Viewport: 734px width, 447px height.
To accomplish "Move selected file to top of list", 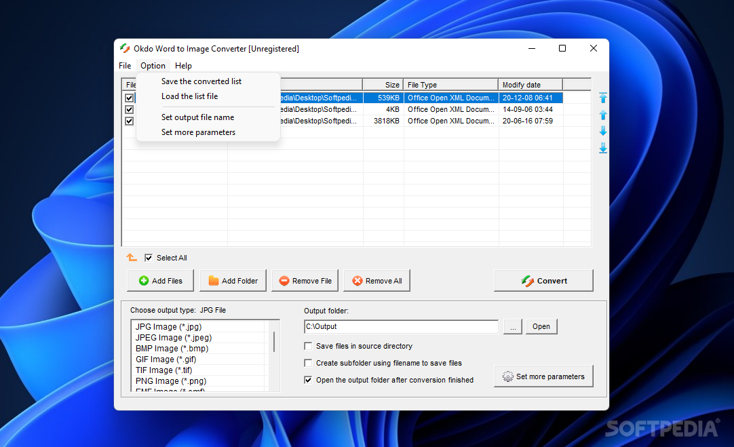I will (x=603, y=98).
